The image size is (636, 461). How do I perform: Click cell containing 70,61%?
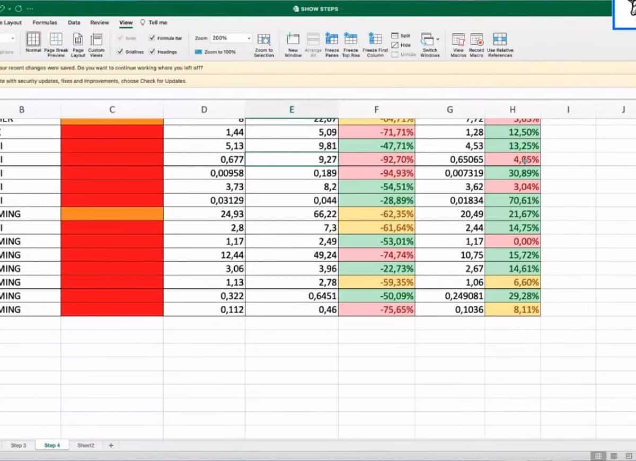(513, 200)
